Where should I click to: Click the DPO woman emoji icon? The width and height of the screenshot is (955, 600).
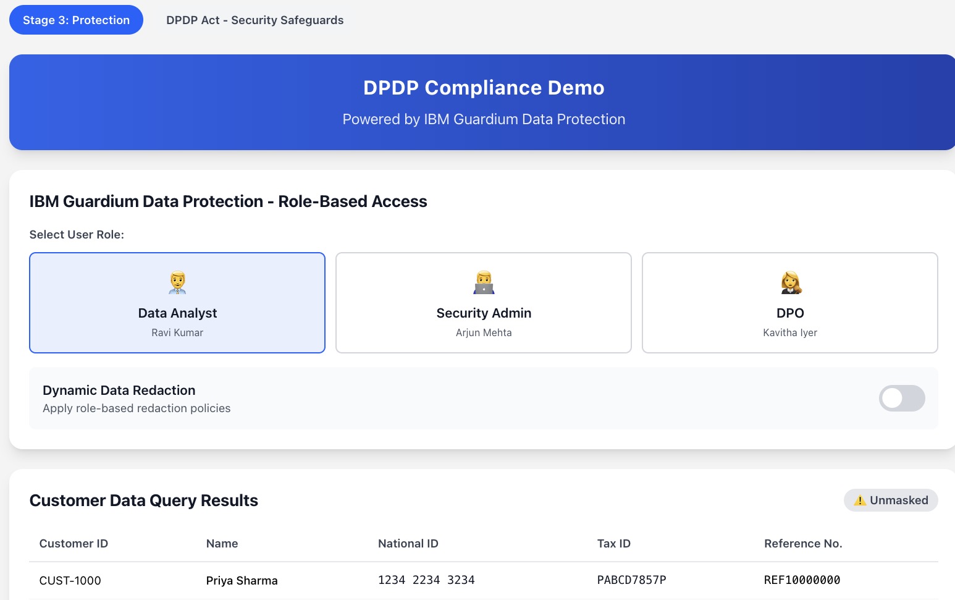click(791, 282)
